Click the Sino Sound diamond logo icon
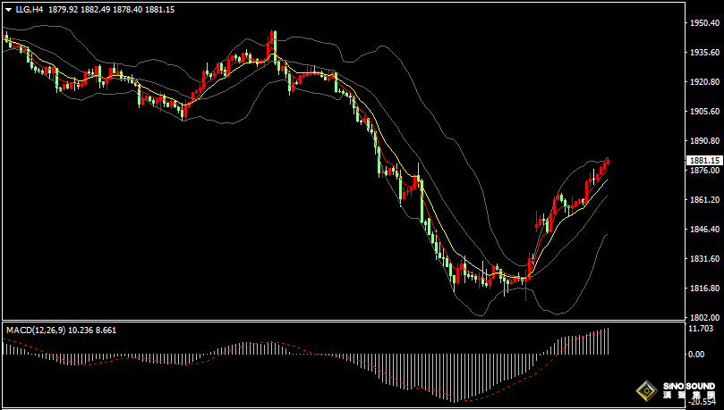 (646, 390)
